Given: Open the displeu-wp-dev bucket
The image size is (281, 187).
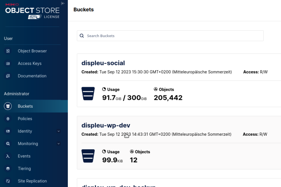Looking at the screenshot, I should tap(106, 125).
